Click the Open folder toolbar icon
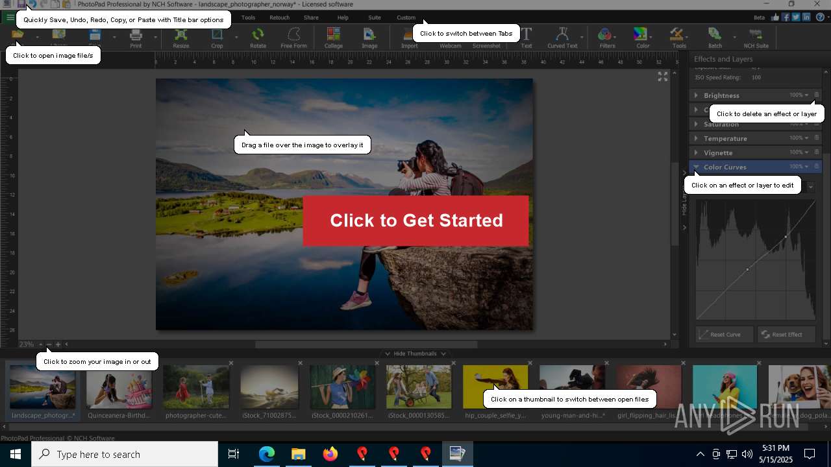Viewport: 831px width, 467px height. click(x=18, y=34)
